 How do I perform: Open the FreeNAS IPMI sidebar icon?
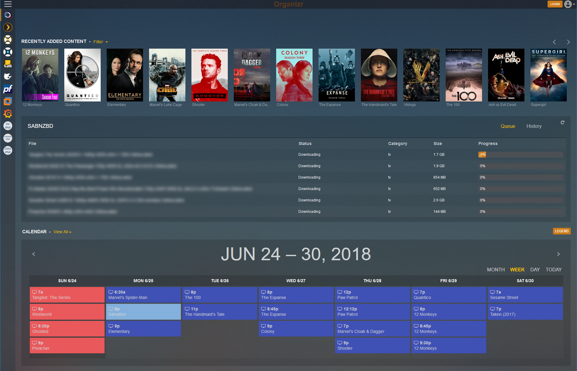click(8, 138)
